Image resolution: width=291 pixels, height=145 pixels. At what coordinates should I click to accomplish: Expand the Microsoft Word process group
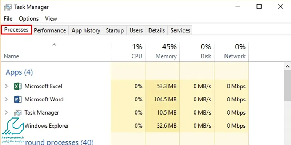pos(6,99)
